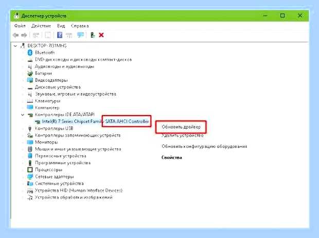This screenshot has height=238, width=319.
Task: Select the Сетевые адаптеры row text
Action: (x=55, y=177)
